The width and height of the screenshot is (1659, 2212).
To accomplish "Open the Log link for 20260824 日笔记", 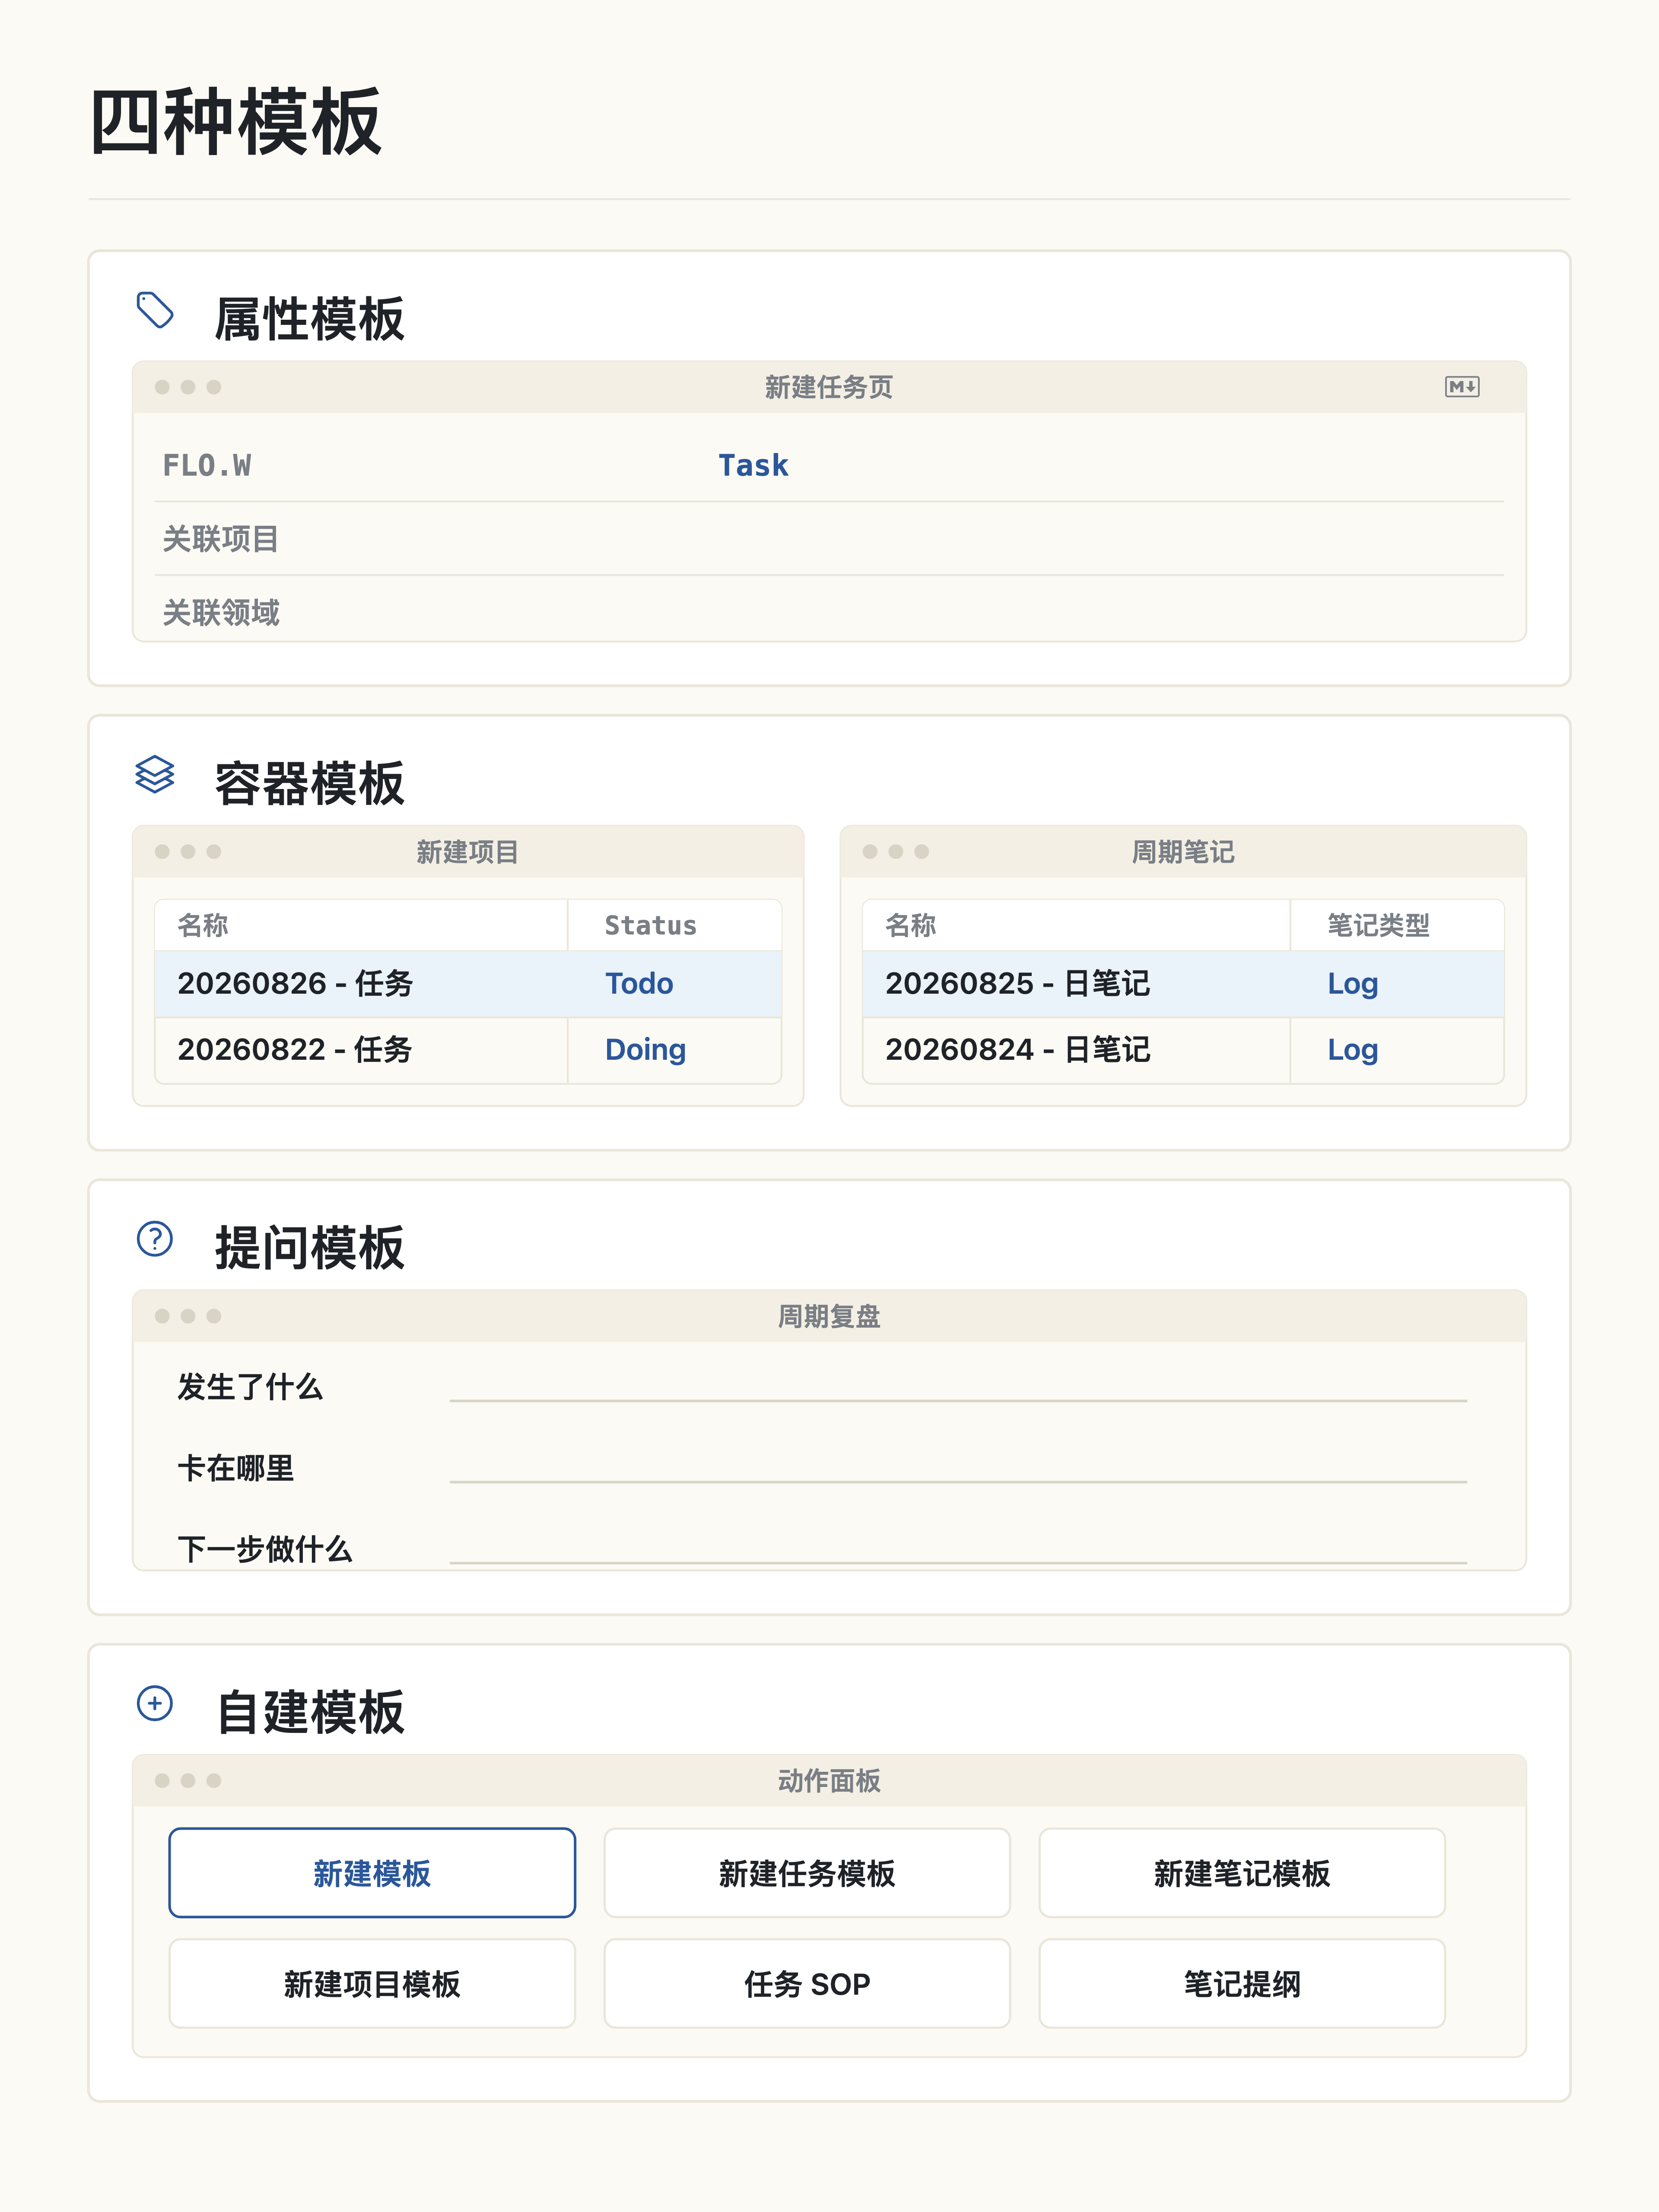I will pyautogui.click(x=1353, y=1050).
